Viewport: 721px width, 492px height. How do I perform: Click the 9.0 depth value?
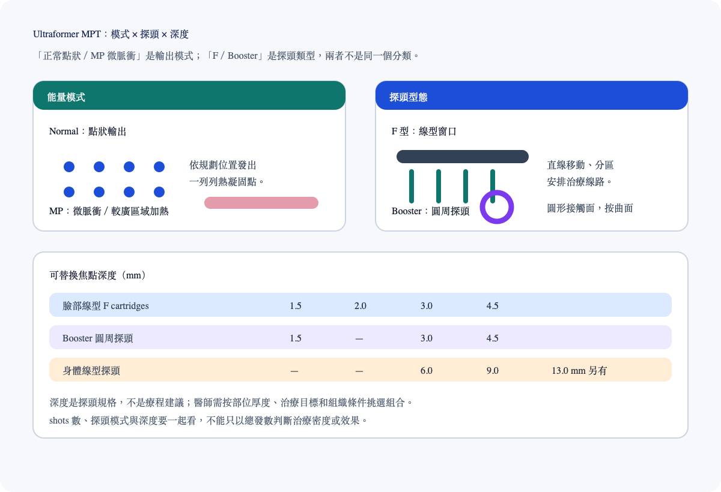coord(493,371)
